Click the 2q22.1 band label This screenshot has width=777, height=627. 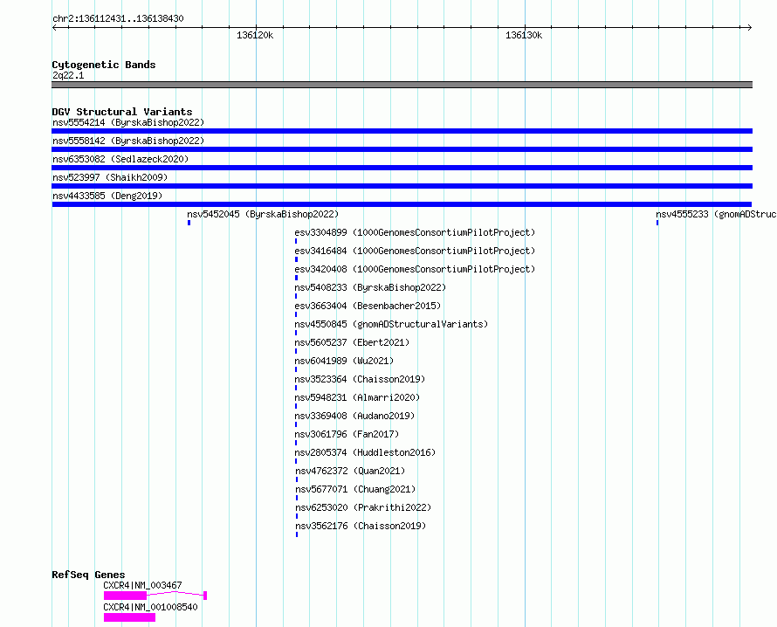pyautogui.click(x=68, y=75)
